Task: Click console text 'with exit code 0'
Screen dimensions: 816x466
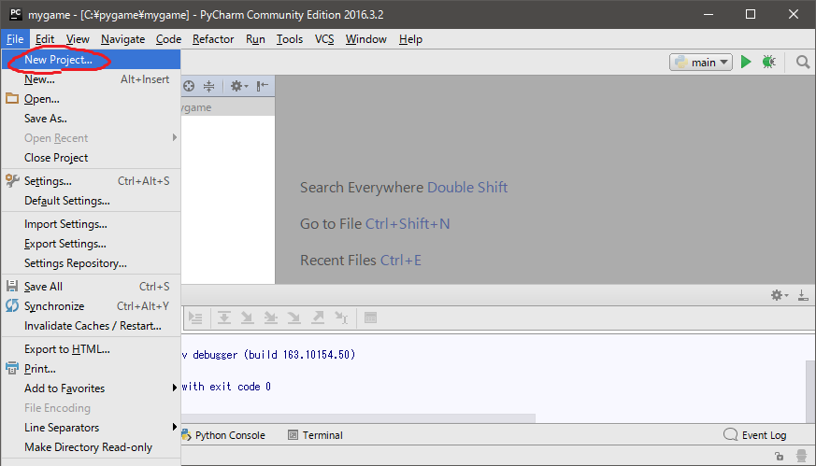Action: [226, 387]
